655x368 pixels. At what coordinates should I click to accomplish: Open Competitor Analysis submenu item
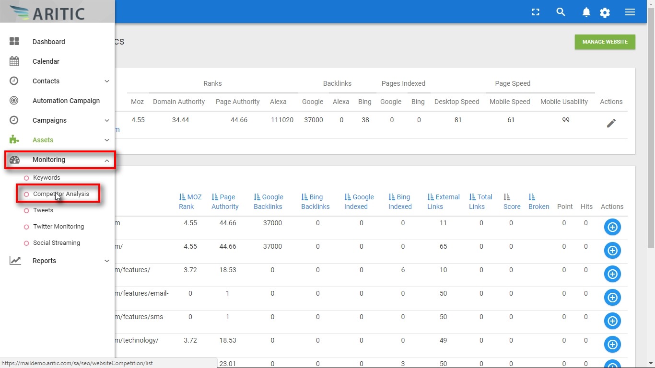tap(61, 194)
